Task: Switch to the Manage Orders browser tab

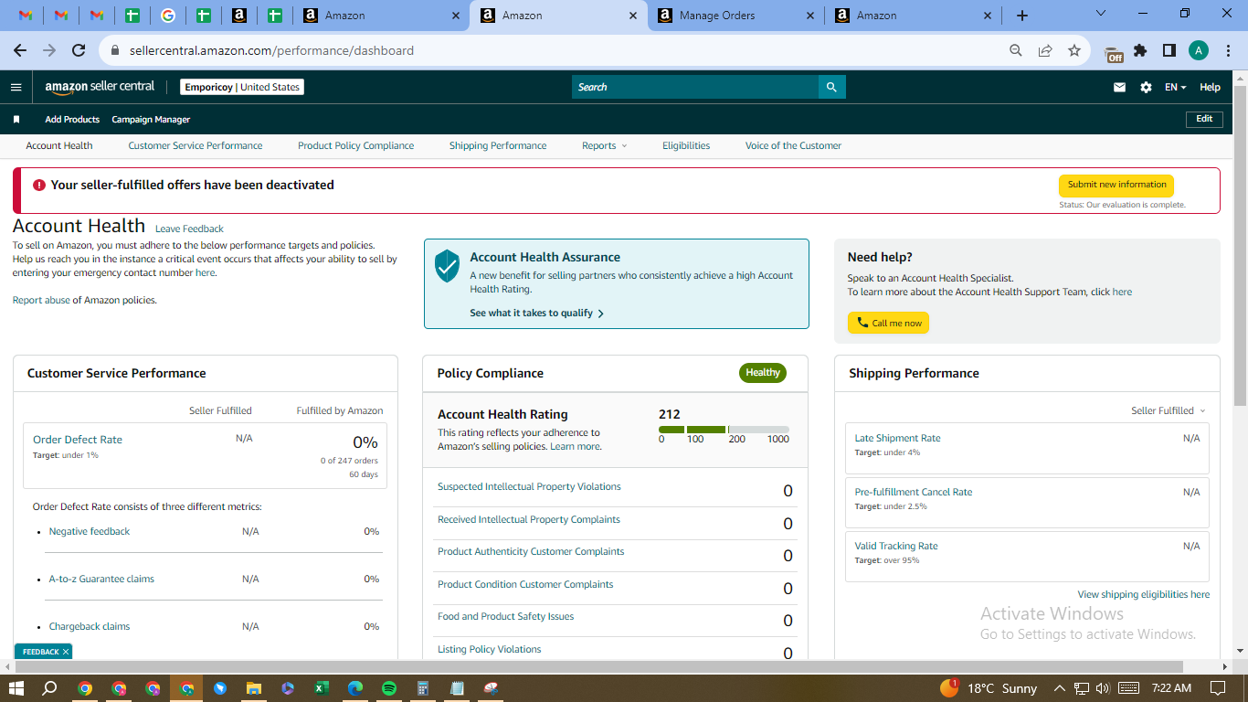Action: pyautogui.click(x=735, y=16)
